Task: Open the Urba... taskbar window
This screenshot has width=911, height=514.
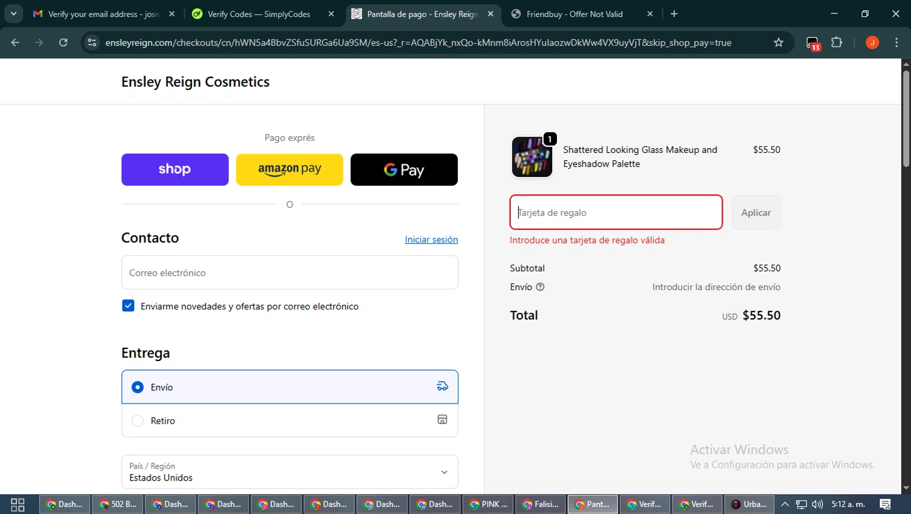Action: coord(749,504)
